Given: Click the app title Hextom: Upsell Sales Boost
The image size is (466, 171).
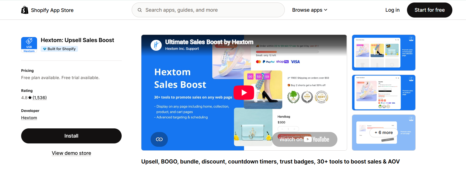Looking at the screenshot, I should pos(77,40).
